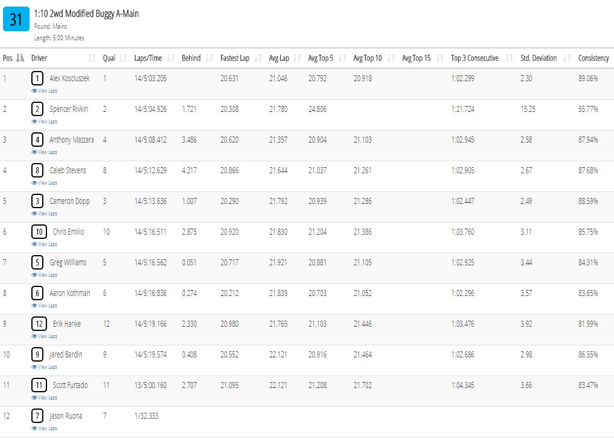This screenshot has height=438, width=614.
Task: Click the Avg Top 15 column header
Action: tap(416, 58)
